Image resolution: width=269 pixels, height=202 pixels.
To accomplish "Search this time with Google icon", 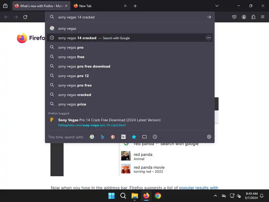I will (x=92, y=137).
